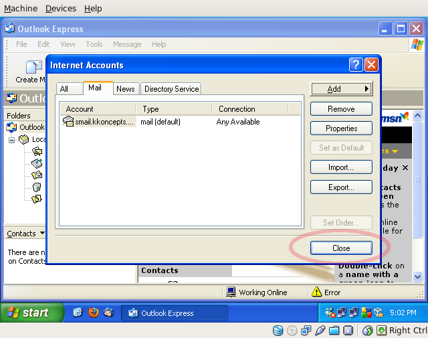Collapse the Local Folders tree node
Screen dimensions: 428x338
coord(11,140)
